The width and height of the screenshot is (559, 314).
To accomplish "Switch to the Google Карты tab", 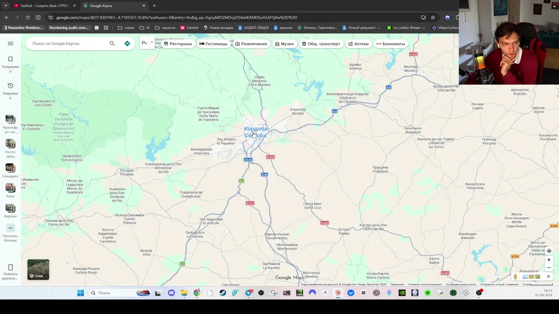I will pyautogui.click(x=114, y=6).
